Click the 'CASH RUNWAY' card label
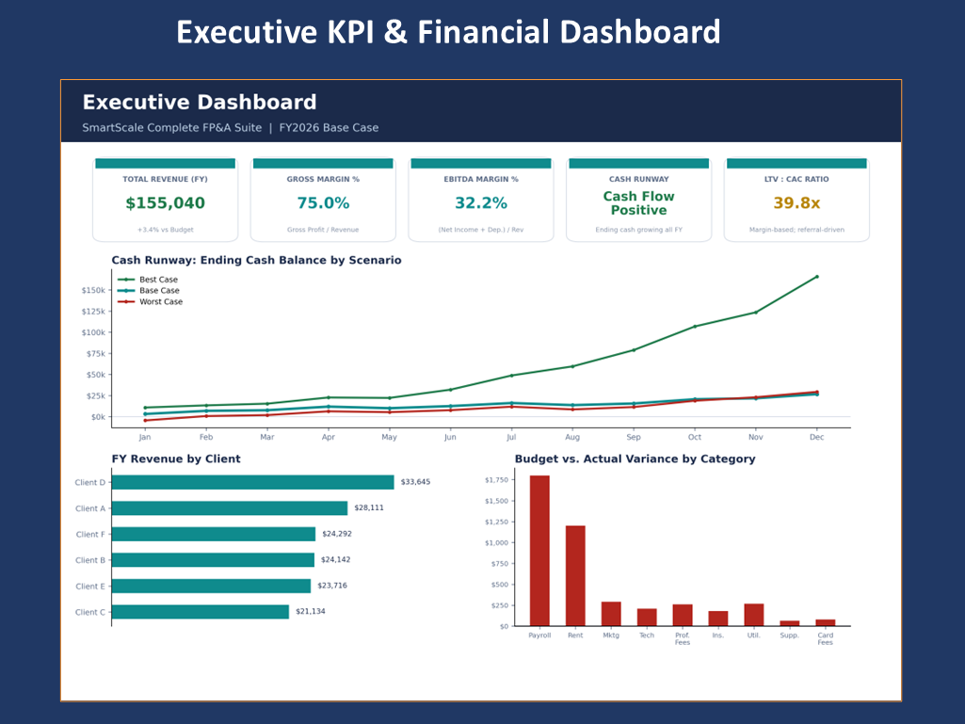The height and width of the screenshot is (724, 965). [639, 179]
